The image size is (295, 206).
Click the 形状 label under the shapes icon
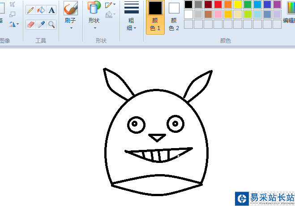(94, 20)
